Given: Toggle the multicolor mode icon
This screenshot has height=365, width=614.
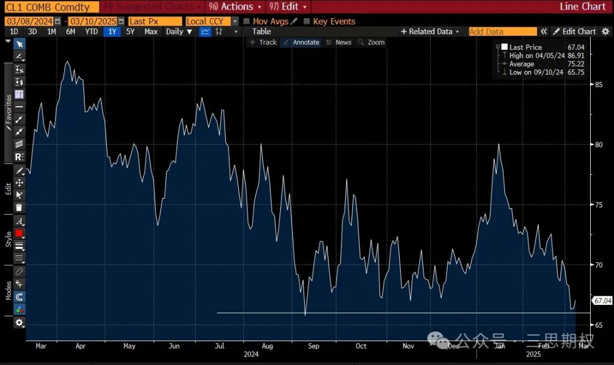Looking at the screenshot, I should tap(19, 310).
